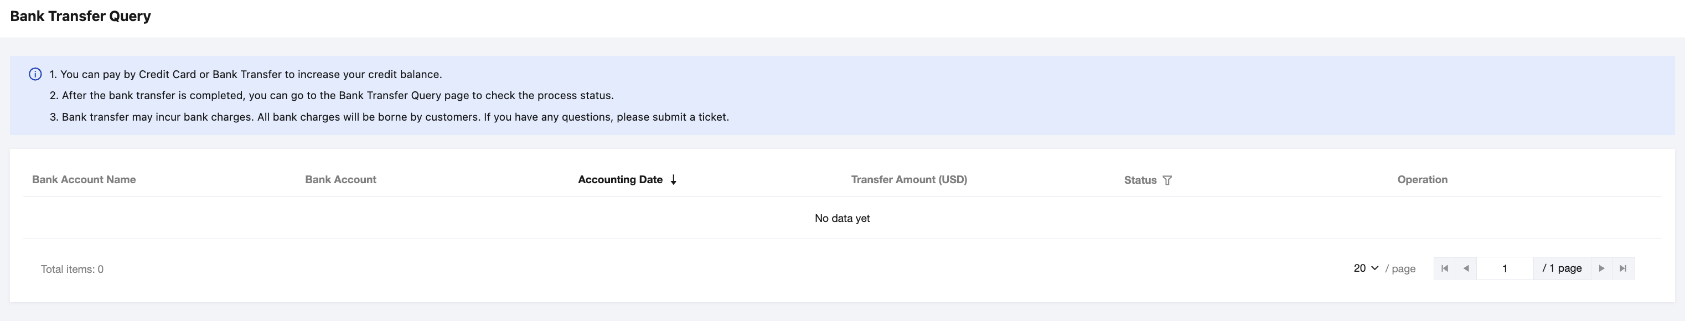Jump to the last page of results

(x=1623, y=268)
